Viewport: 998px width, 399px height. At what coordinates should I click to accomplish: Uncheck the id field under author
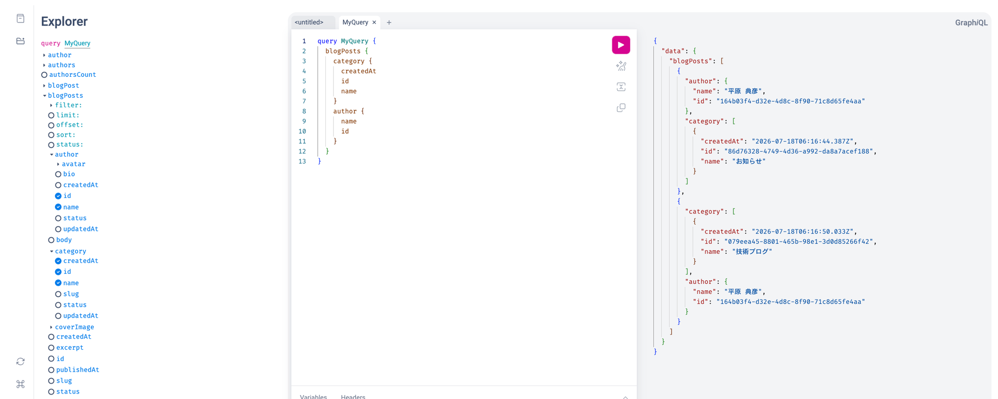coord(58,196)
